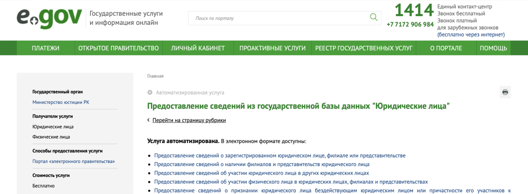Screen dimensions: 528x194
Task: Click Юридические лица in the sidebar
Action: 53,127
